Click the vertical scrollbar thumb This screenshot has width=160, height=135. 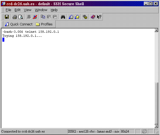click(156, 103)
